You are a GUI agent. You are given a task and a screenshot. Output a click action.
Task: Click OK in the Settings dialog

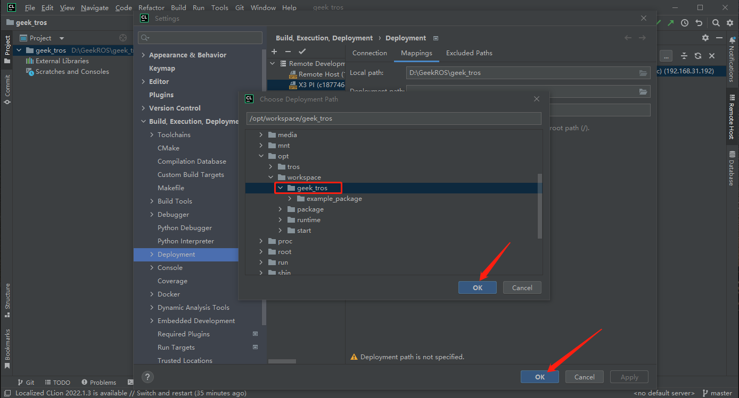540,377
